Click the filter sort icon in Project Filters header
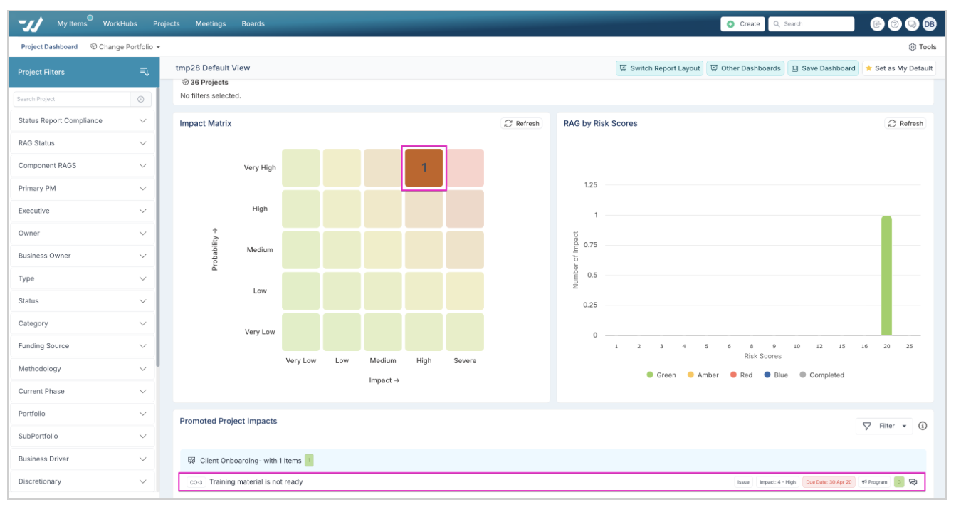This screenshot has width=961, height=507. 145,71
